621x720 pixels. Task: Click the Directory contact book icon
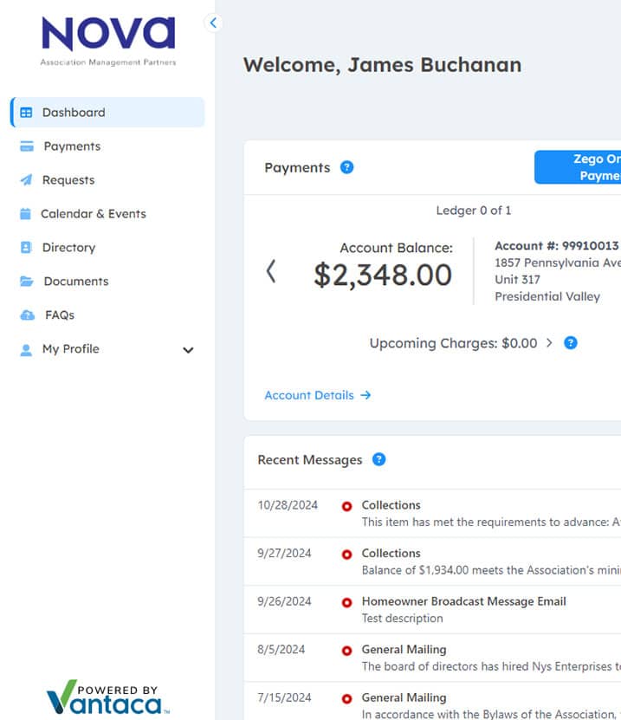[26, 248]
